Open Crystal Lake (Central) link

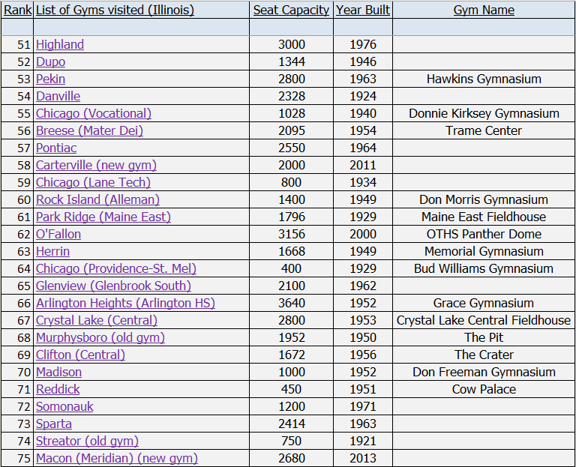[97, 321]
